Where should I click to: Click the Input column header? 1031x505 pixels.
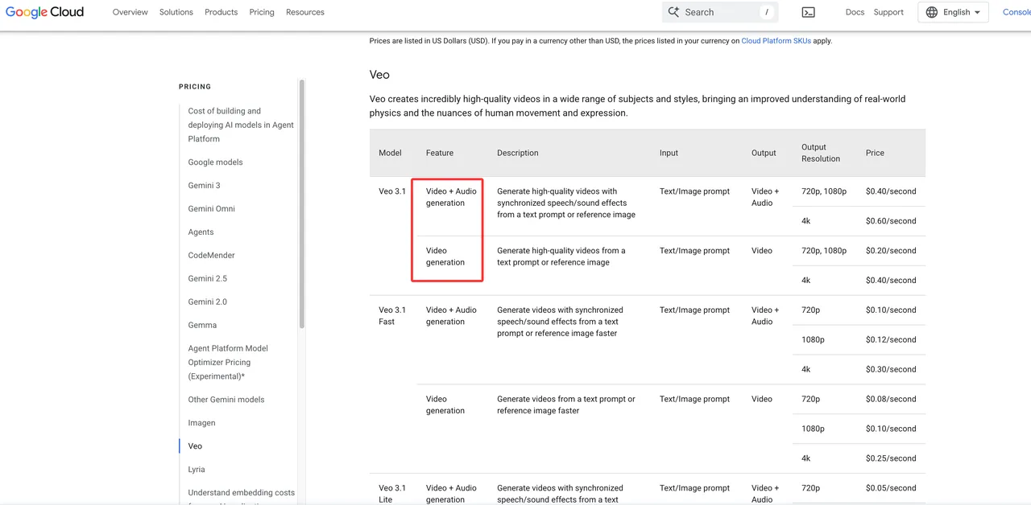click(x=669, y=153)
